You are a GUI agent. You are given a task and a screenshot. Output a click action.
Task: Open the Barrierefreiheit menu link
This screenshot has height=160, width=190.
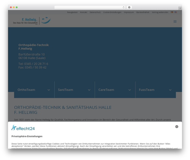pyautogui.click(x=143, y=12)
